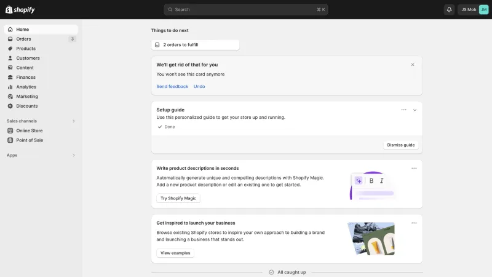Click the Orders count badge 3
492x277 pixels.
(x=72, y=39)
